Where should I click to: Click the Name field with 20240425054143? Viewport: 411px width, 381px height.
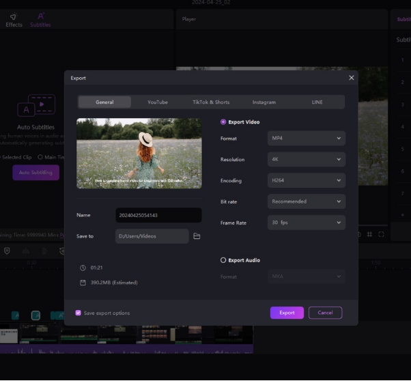click(x=158, y=215)
